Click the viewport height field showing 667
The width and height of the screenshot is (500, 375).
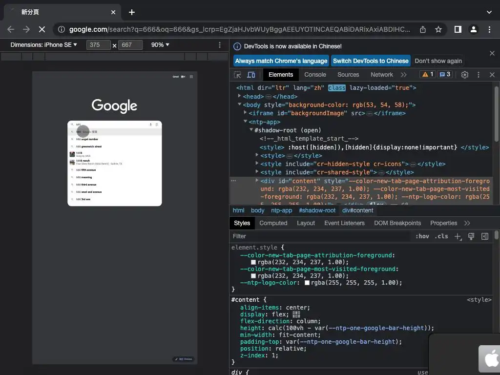coord(130,45)
